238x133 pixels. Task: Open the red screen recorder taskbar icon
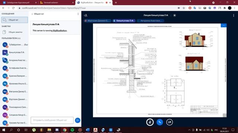click(80, 130)
